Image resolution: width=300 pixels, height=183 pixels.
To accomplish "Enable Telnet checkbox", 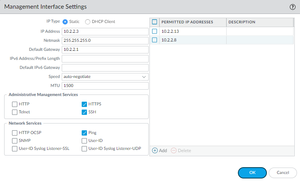I will pos(15,112).
